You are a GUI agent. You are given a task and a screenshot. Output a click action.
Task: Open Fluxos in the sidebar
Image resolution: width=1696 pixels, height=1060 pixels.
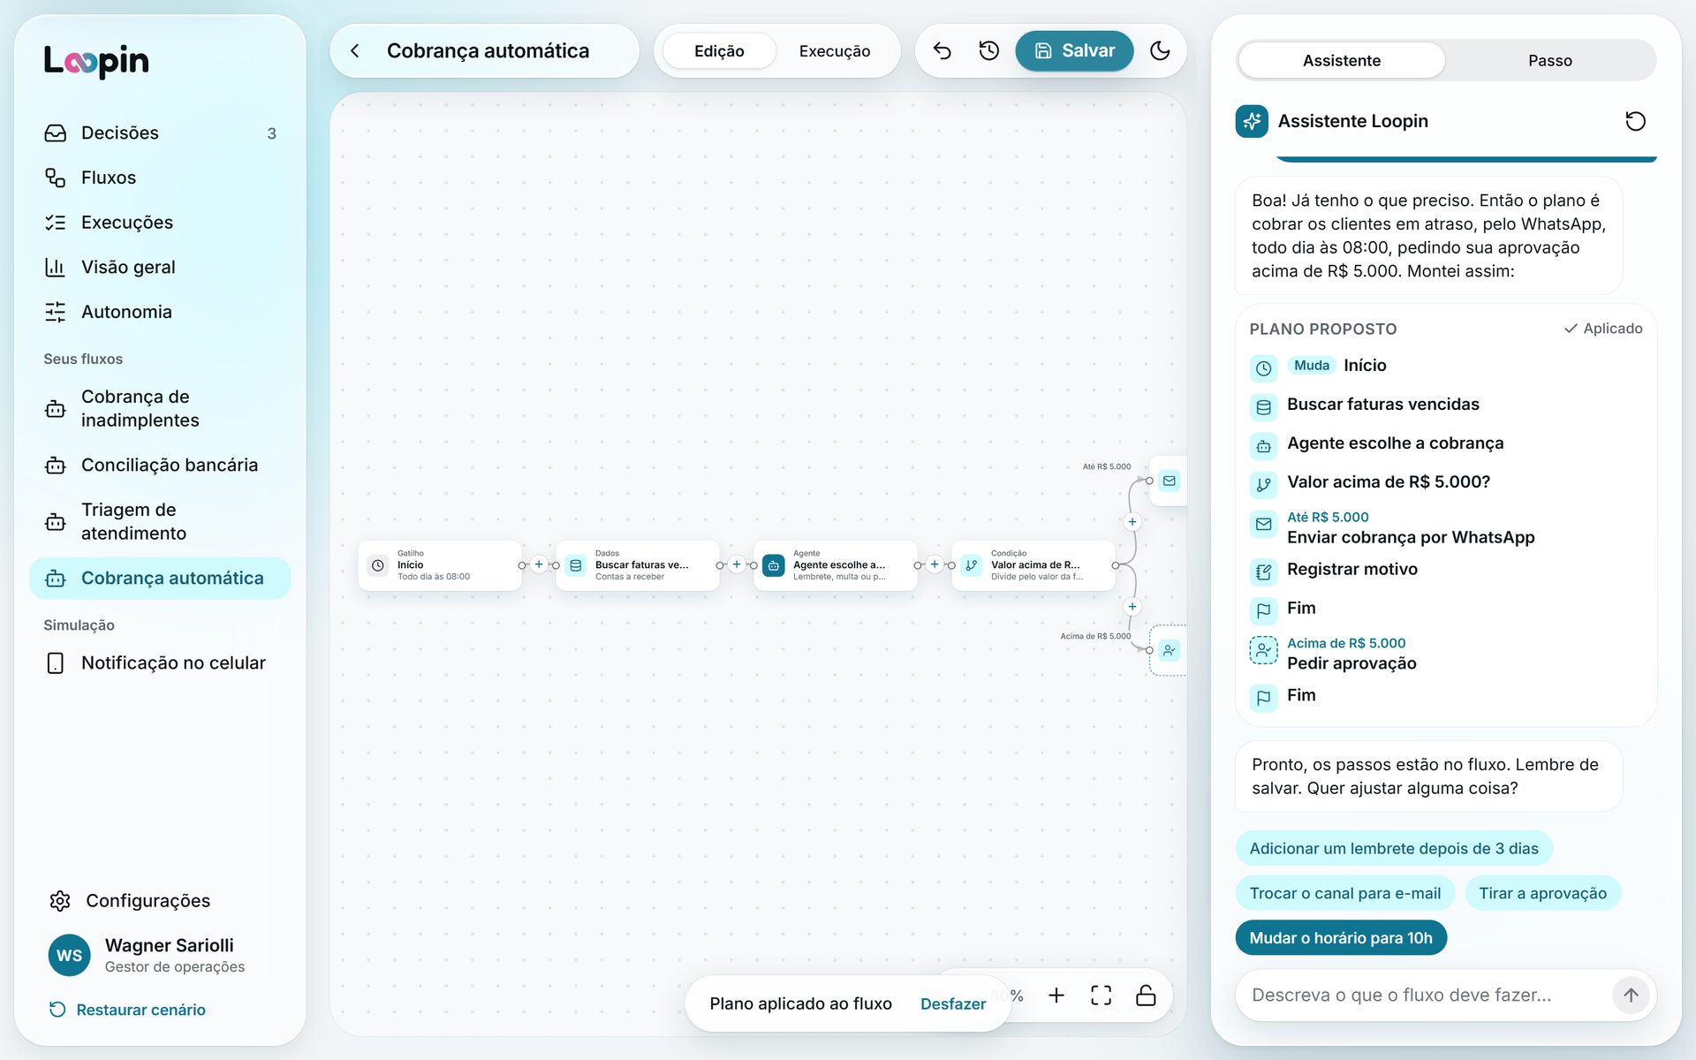click(160, 178)
